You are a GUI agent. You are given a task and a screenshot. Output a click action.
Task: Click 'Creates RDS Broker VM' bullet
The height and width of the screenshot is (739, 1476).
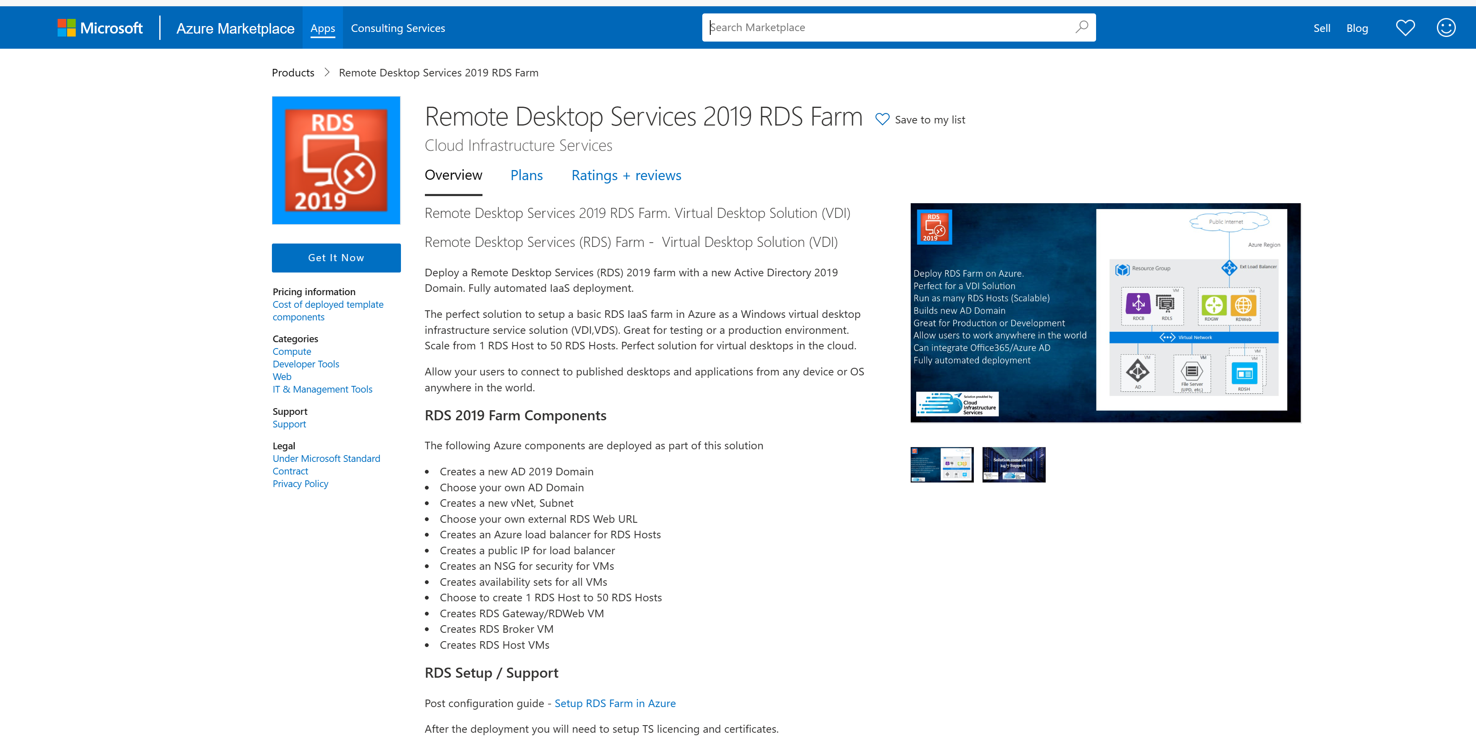click(496, 629)
